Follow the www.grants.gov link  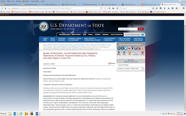(48, 98)
